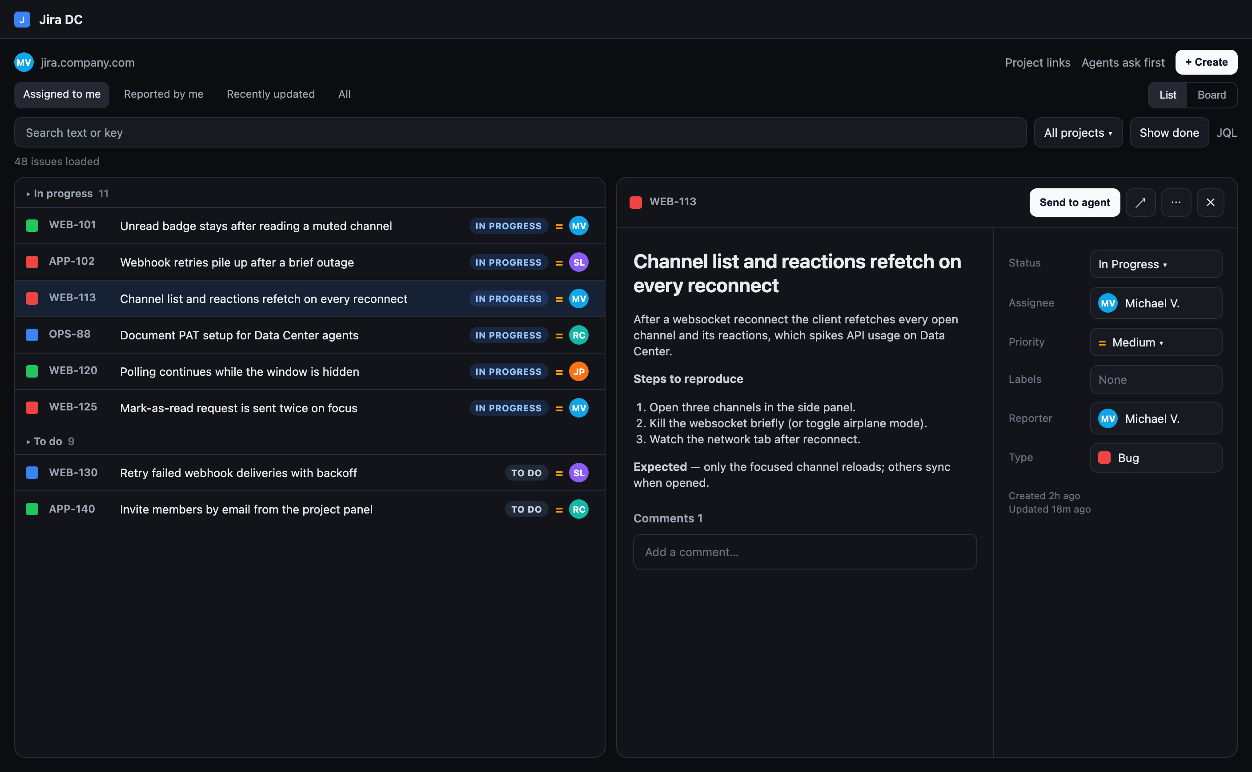Toggle the Show done filter
The image size is (1252, 772).
[x=1169, y=133]
